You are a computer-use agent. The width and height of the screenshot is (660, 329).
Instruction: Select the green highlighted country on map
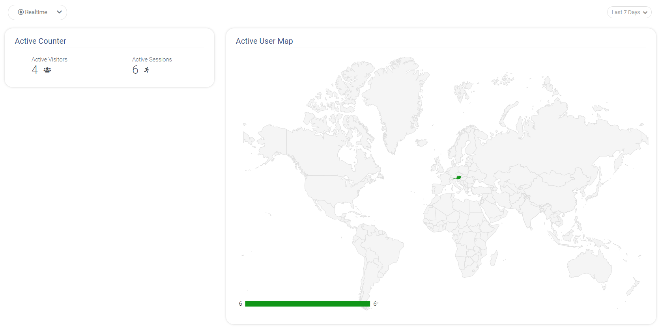click(x=458, y=178)
